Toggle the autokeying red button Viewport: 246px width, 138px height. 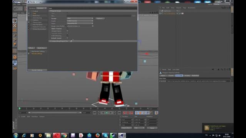click(128, 113)
